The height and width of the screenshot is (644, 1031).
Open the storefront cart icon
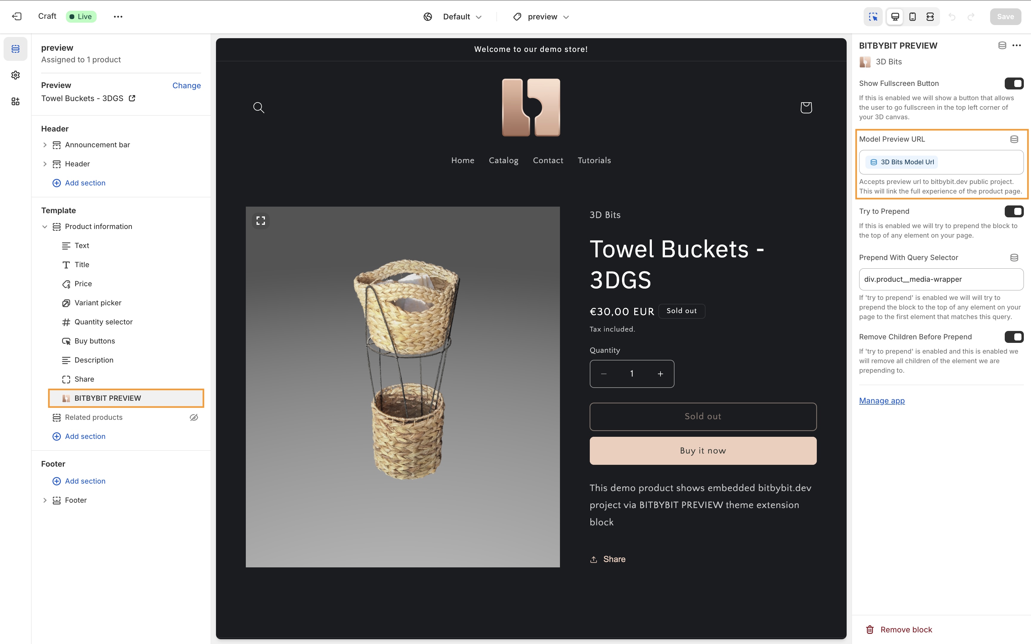(806, 107)
